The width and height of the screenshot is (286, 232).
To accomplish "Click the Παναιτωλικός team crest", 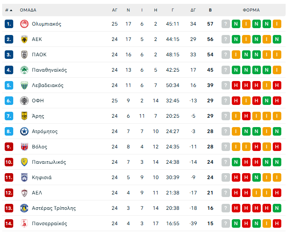I will pos(24,162).
